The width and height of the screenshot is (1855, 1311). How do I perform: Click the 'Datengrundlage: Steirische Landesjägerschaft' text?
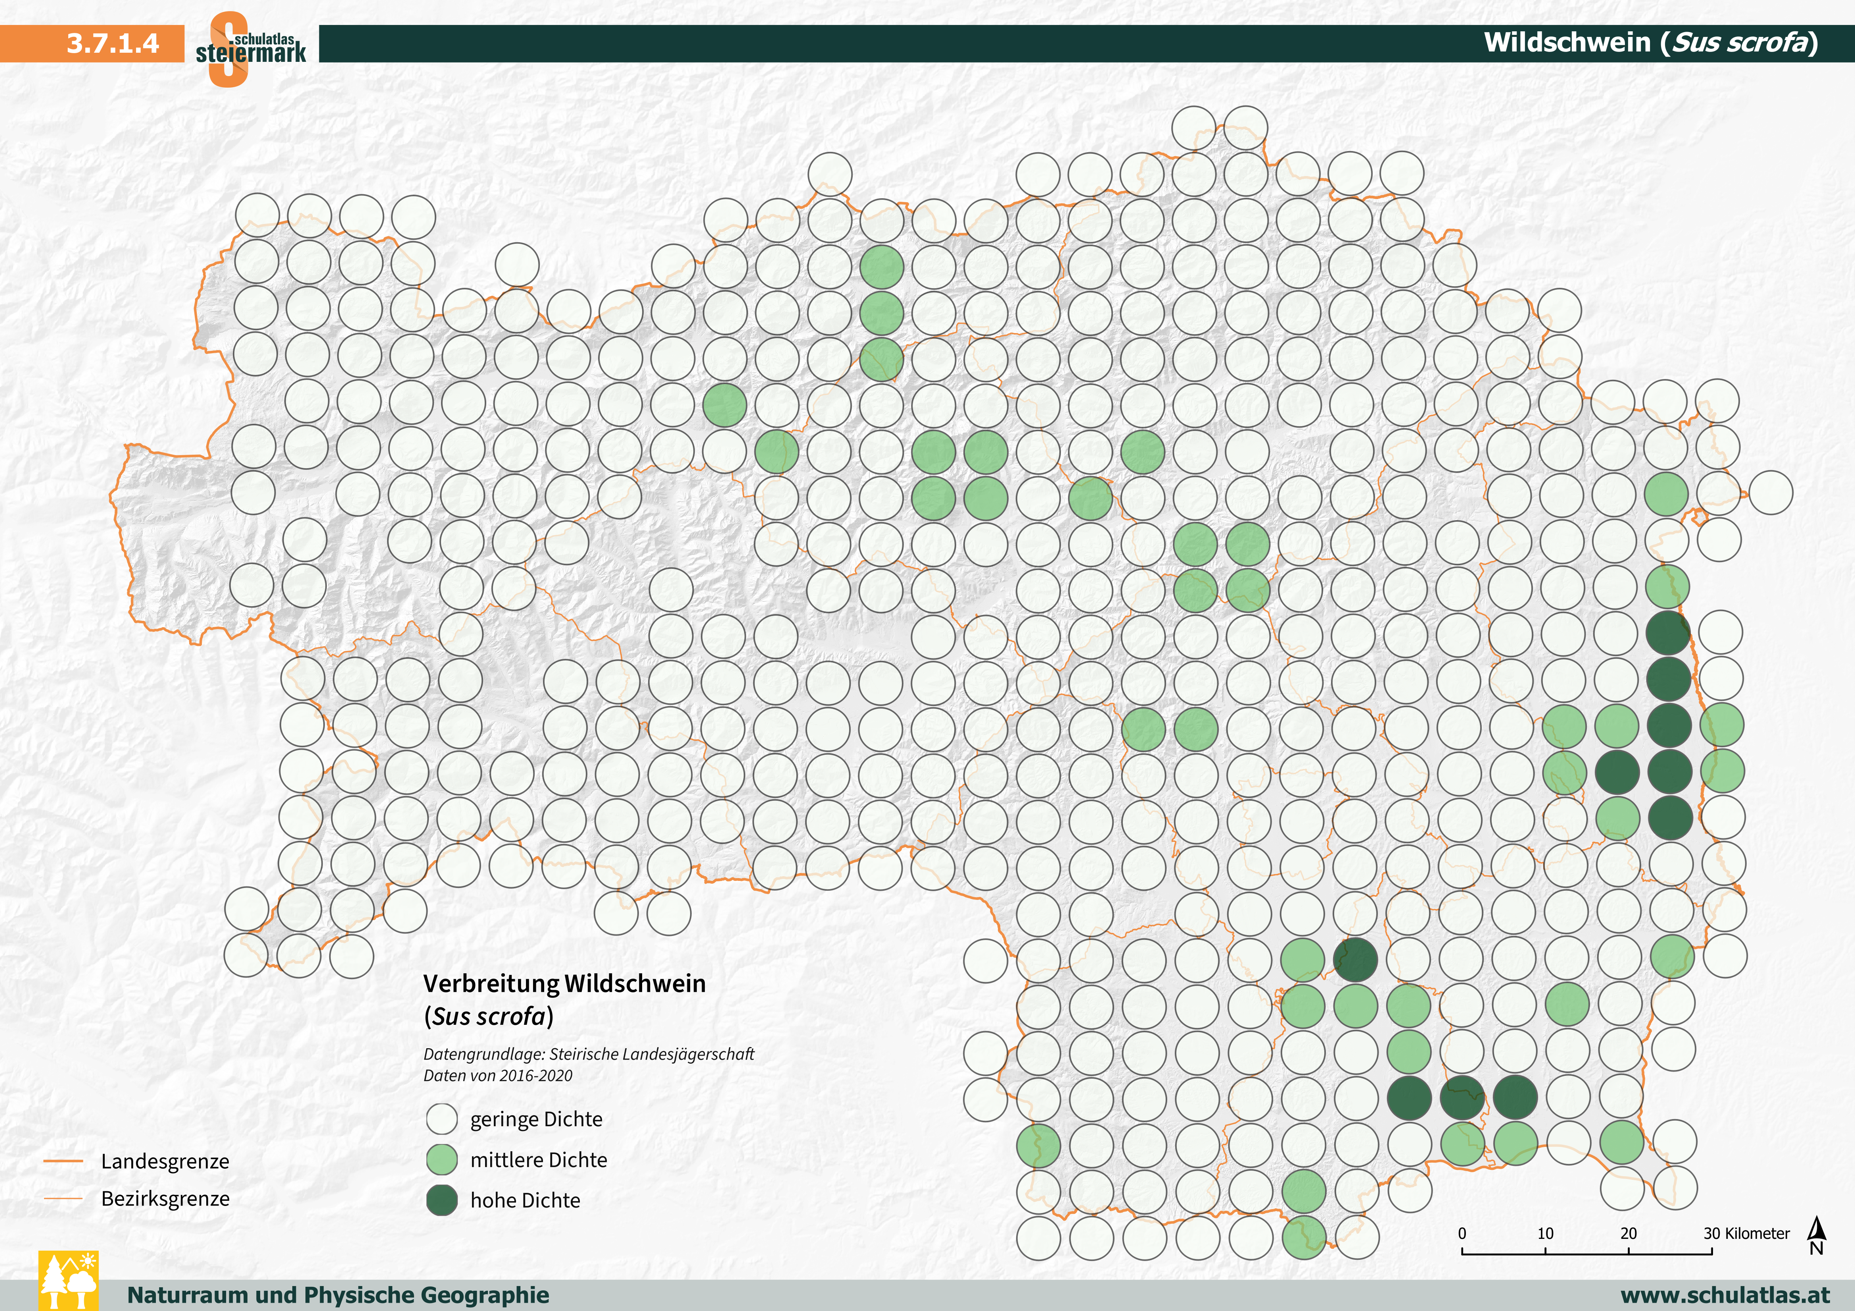click(x=588, y=1054)
